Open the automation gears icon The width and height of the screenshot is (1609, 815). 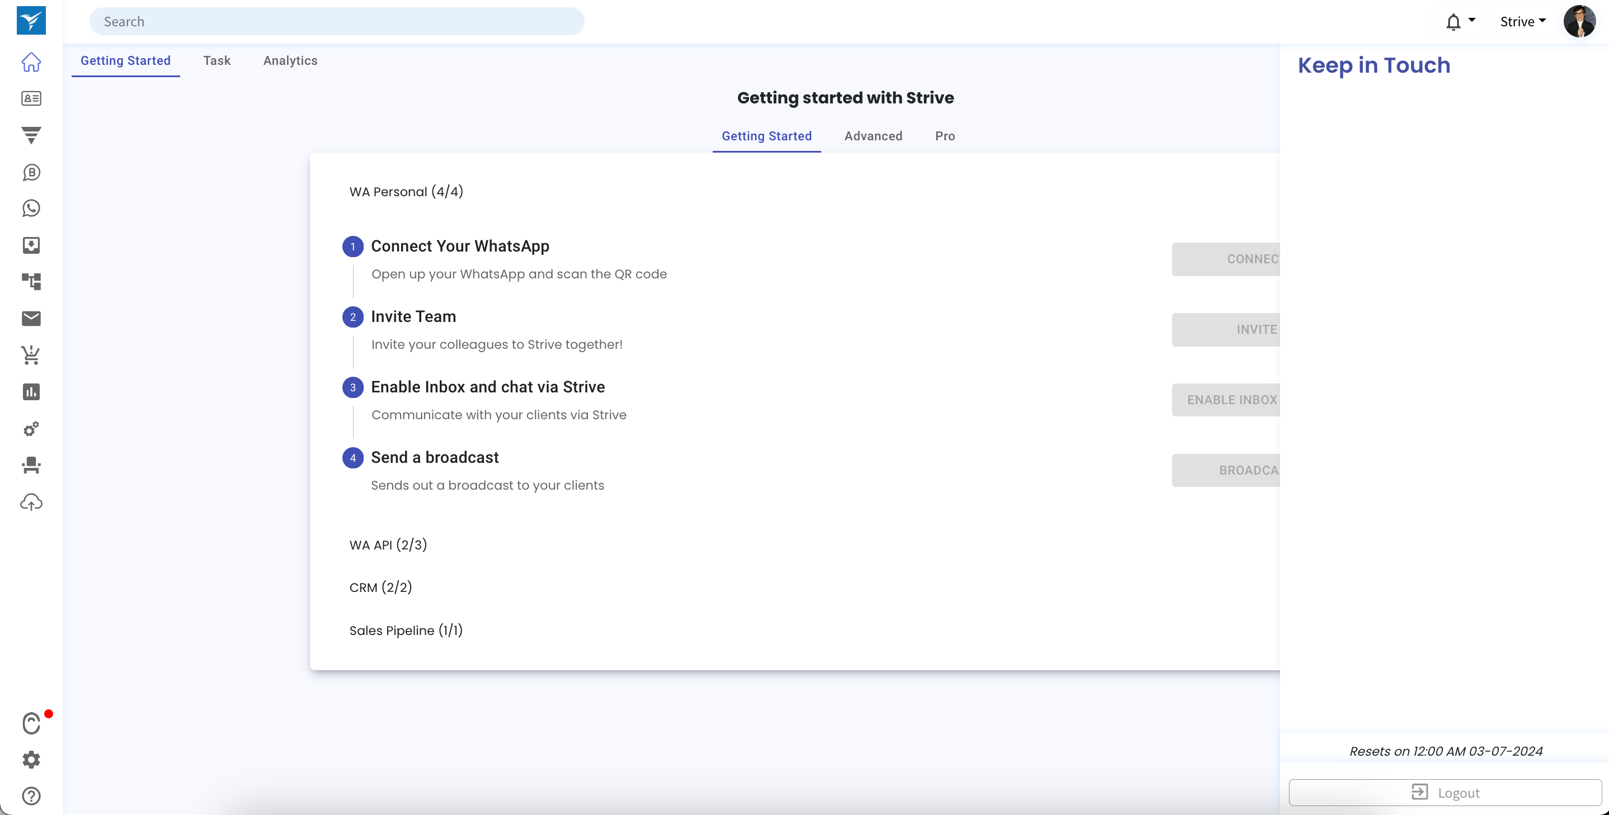(x=31, y=429)
